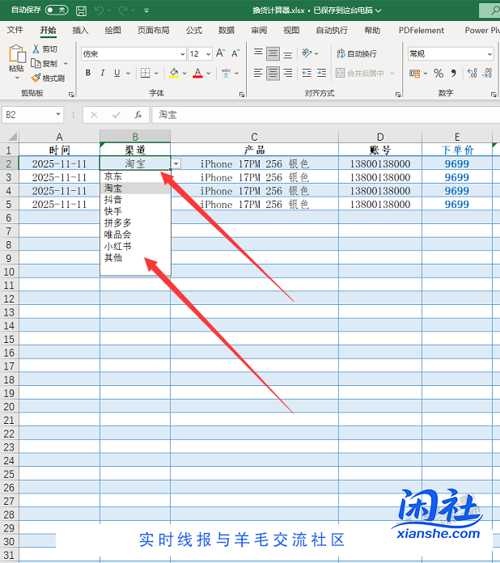Toggle the AutoSave switch
The height and width of the screenshot is (563, 500).
pyautogui.click(x=57, y=10)
